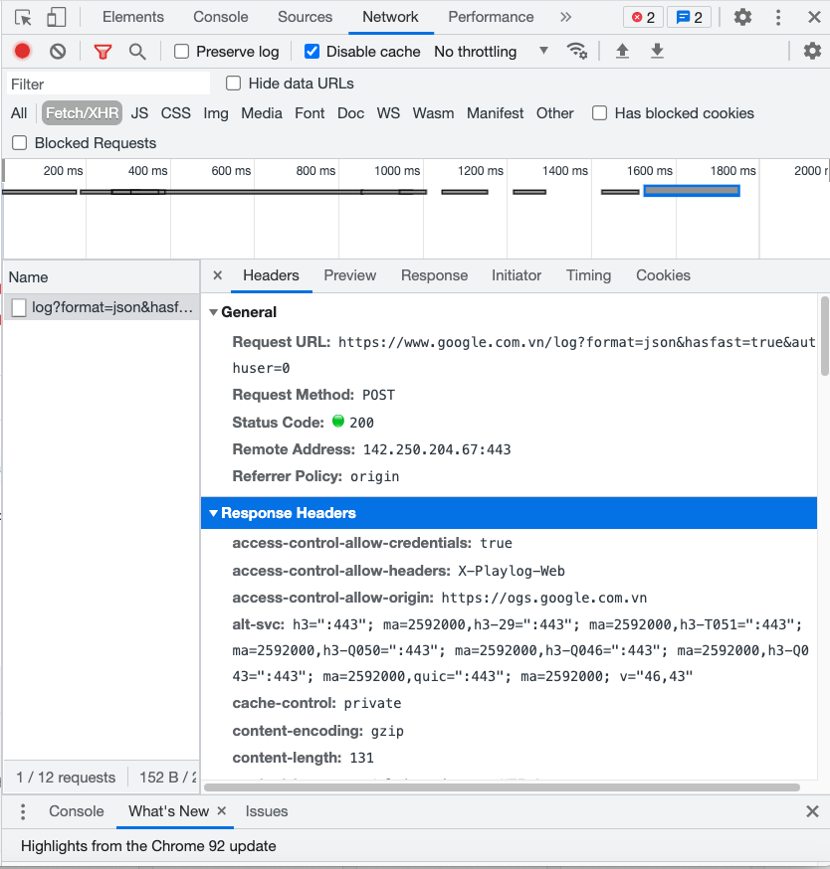
Task: Close the bottom drawer
Action: click(x=812, y=811)
